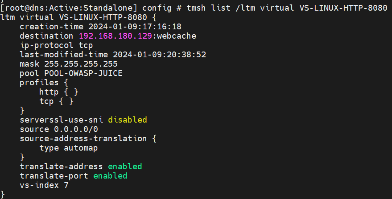The image size is (392, 199).
Task: Click the "vs-index 7" line
Action: tap(44, 185)
